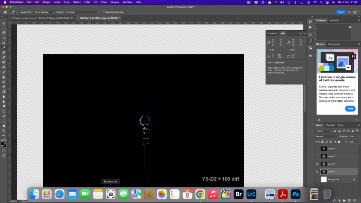361x203 pixels.
Task: Switch to the Properties tab
Action: point(272,33)
